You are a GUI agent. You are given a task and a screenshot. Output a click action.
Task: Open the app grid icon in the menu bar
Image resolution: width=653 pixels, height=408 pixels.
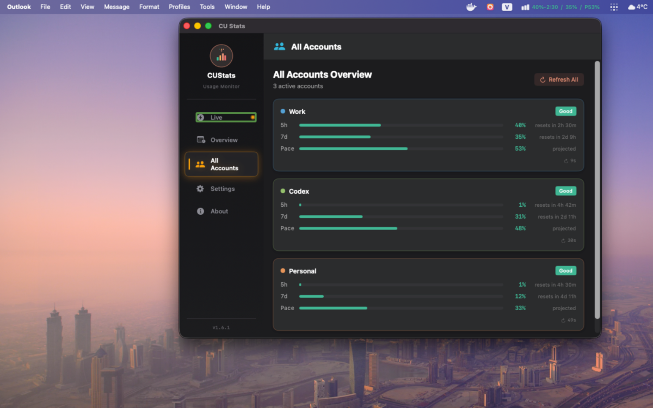click(x=613, y=7)
